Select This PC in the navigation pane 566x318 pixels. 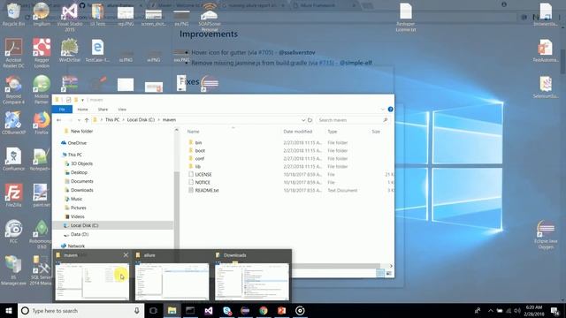[x=74, y=155]
